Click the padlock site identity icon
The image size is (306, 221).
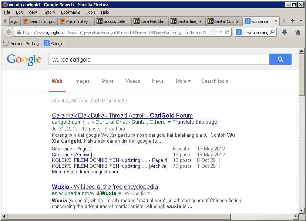19,33
